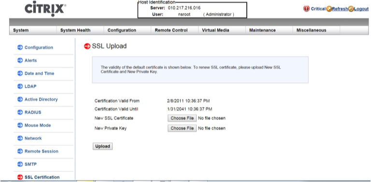Click the New SSL Certificate label
Screen dimensions: 371x182
[x=114, y=118]
